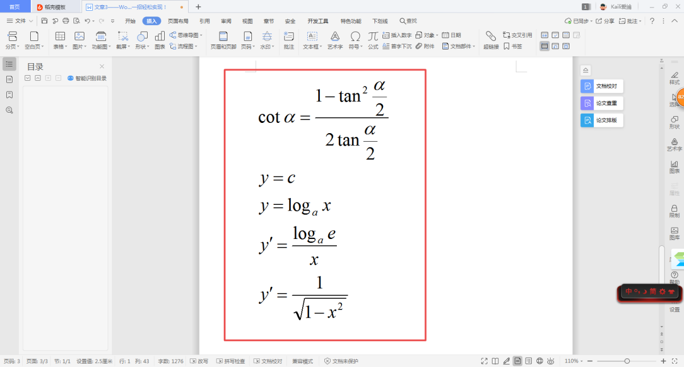Toggle 改写 overwrite mode in status bar

coord(199,361)
